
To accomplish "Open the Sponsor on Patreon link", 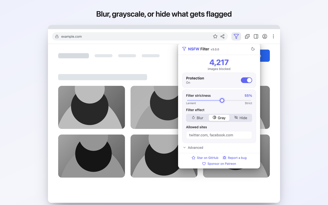I will click(219, 164).
